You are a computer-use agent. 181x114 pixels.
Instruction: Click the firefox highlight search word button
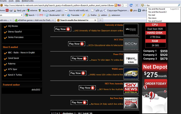tap(92, 15)
